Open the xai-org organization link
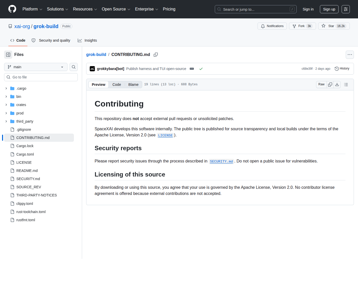 click(x=22, y=26)
